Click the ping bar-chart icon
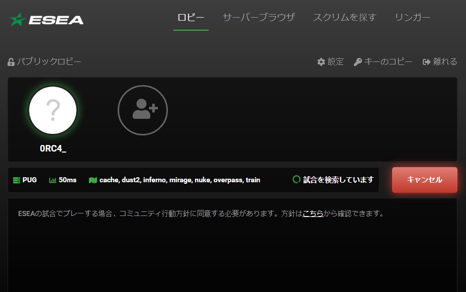The image size is (466, 292). [x=53, y=180]
